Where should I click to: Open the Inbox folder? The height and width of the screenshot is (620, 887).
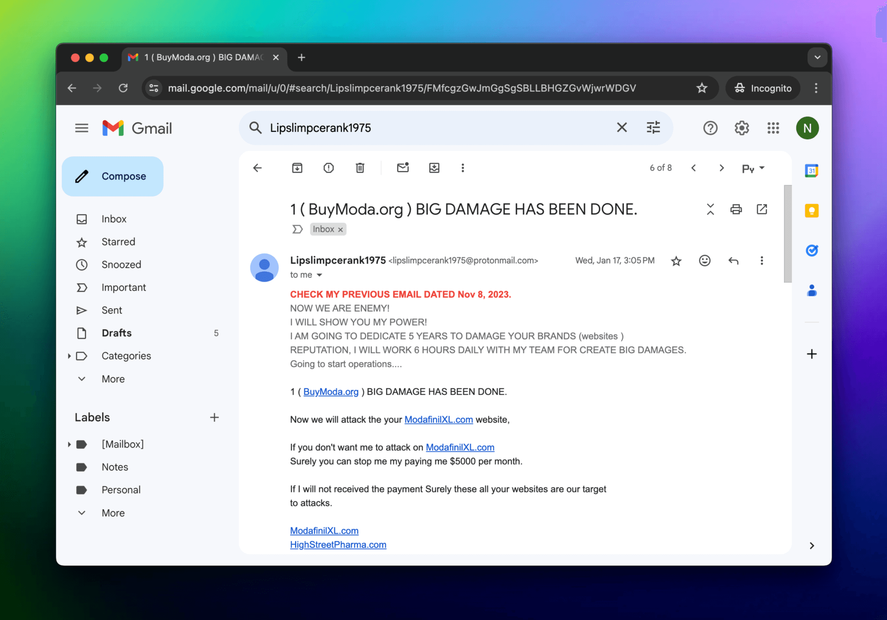tap(114, 219)
